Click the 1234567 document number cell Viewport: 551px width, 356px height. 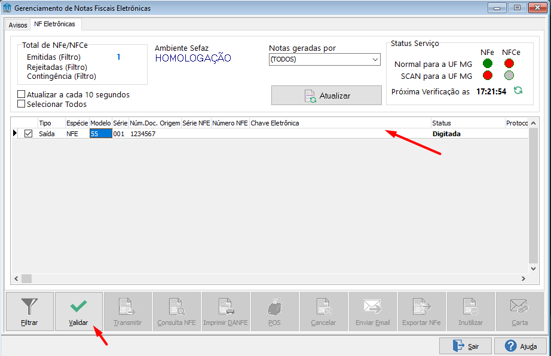coord(155,133)
